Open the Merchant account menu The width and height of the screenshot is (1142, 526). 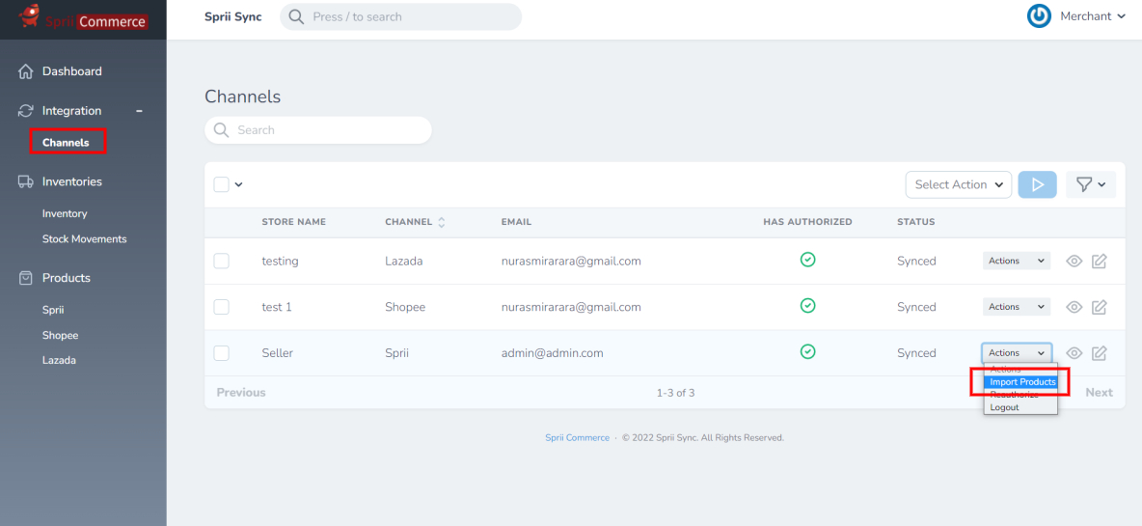(1093, 16)
